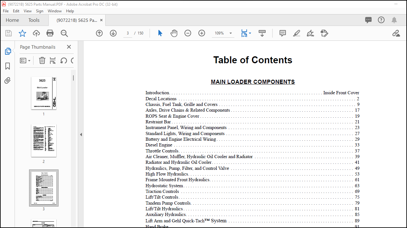Viewport: 407px width, 228px height.
Task: Click the fit page scrolling icon
Action: point(244,33)
